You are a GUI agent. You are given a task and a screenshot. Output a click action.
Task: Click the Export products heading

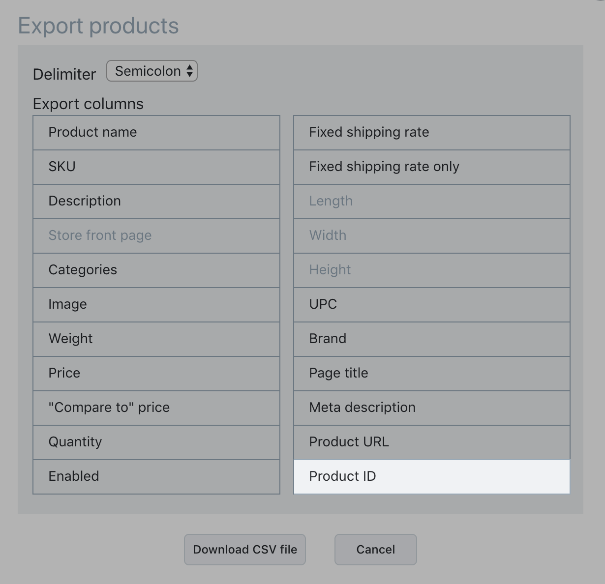point(98,26)
